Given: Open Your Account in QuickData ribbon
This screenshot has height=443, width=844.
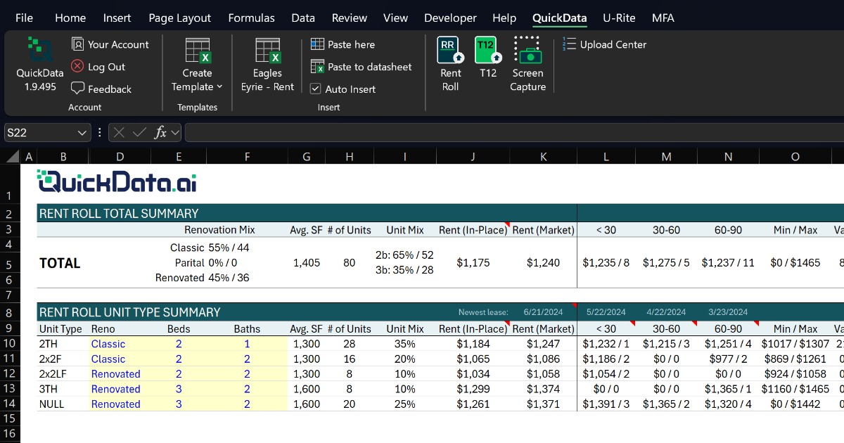Looking at the screenshot, I should (x=110, y=44).
